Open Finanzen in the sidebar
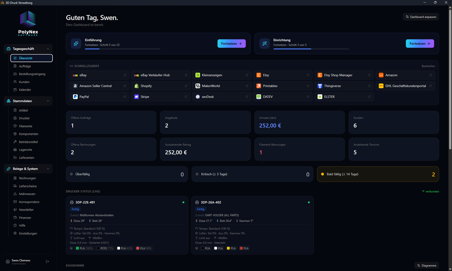Viewport: 452px width, 271px height. pyautogui.click(x=32, y=218)
